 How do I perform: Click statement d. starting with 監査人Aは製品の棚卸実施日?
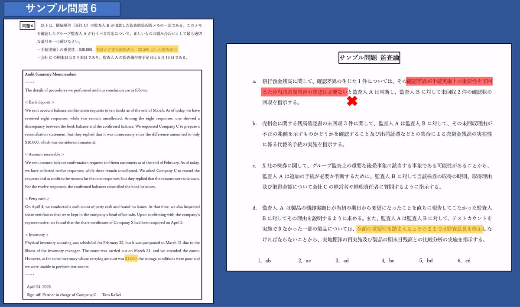click(373, 224)
